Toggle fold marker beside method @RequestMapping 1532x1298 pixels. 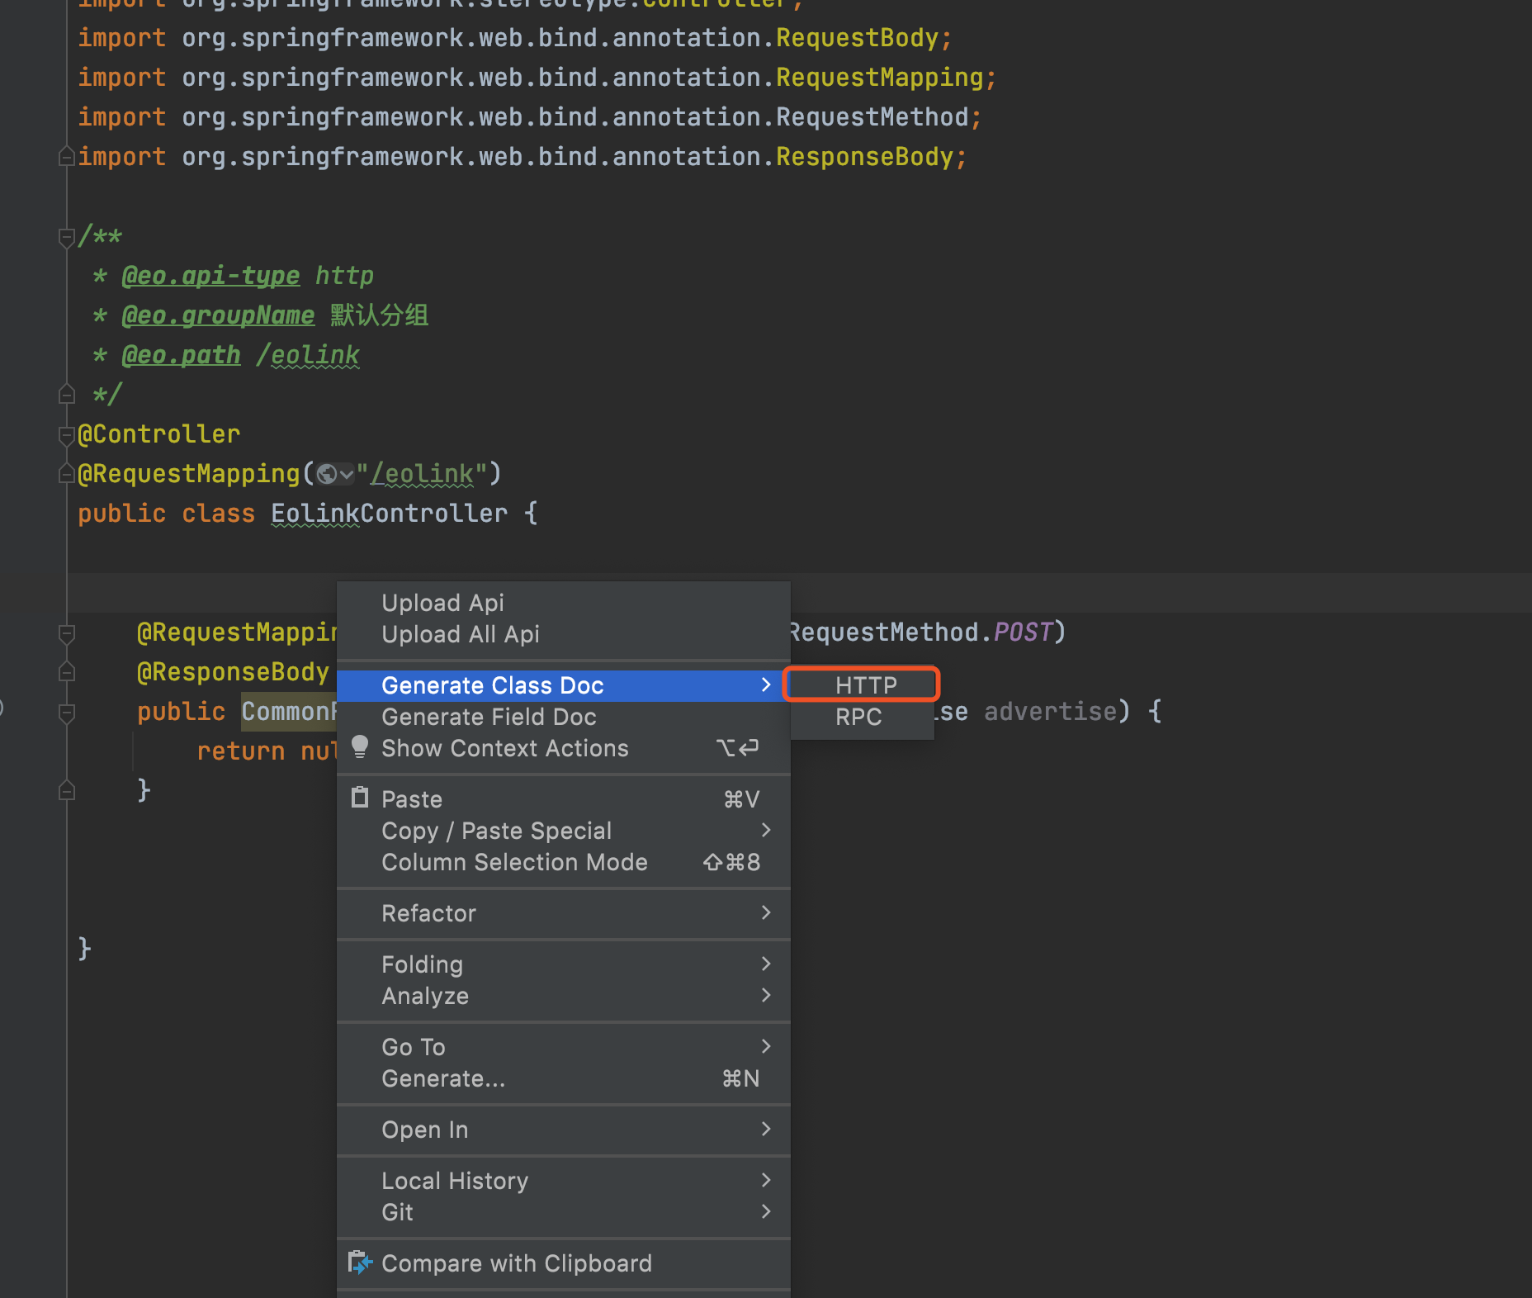[67, 634]
